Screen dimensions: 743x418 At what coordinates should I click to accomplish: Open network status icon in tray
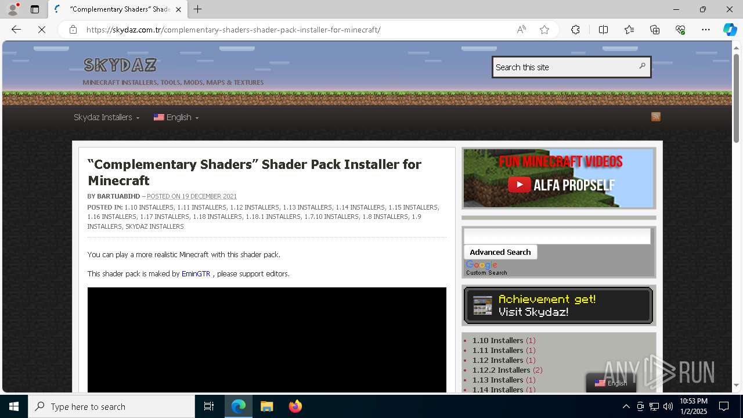[654, 406]
